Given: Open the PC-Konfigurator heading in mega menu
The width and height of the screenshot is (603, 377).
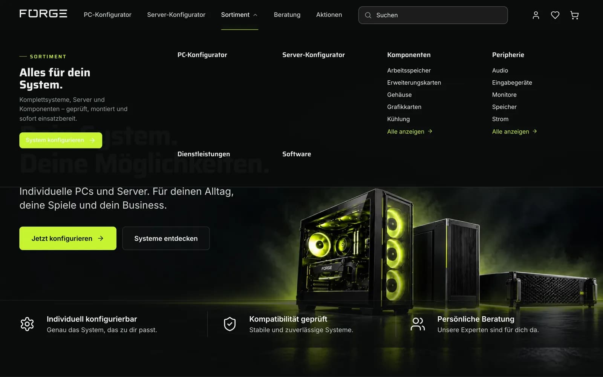Looking at the screenshot, I should pos(202,55).
